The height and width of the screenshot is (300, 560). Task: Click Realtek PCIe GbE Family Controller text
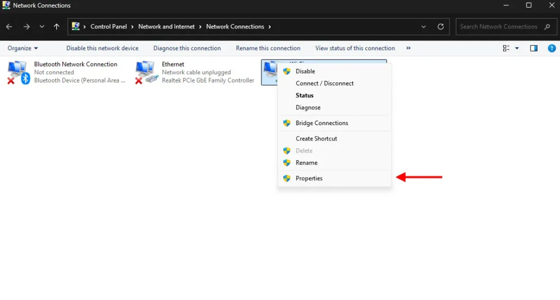pos(208,80)
